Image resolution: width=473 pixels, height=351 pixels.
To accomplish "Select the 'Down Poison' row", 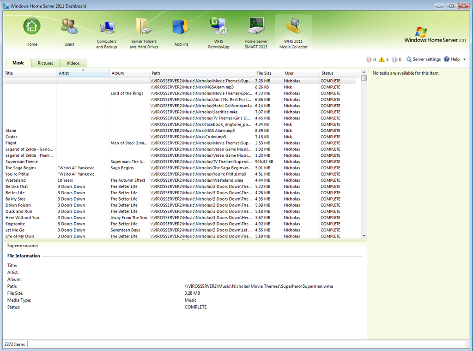I will [x=180, y=205].
